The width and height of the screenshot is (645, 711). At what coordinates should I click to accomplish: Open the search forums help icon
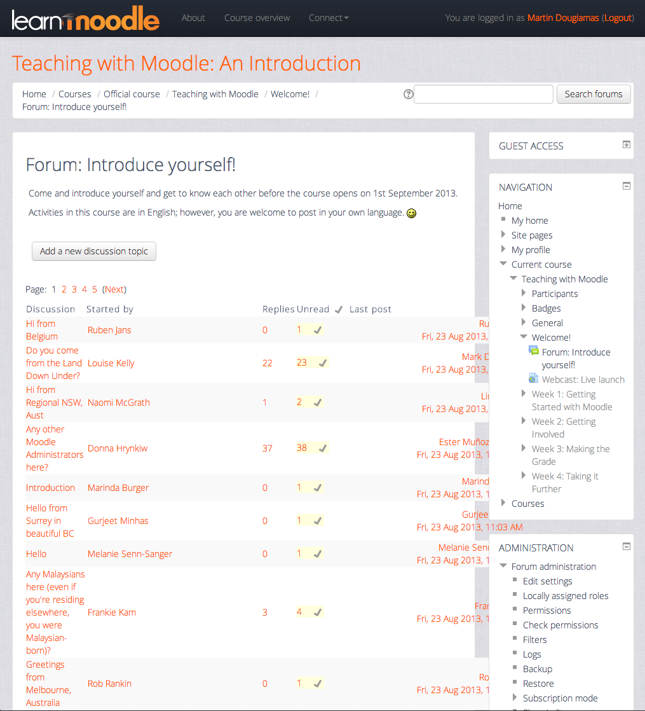pos(408,94)
